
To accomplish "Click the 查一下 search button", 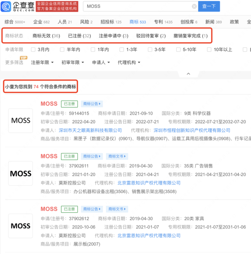I will 209,6.
